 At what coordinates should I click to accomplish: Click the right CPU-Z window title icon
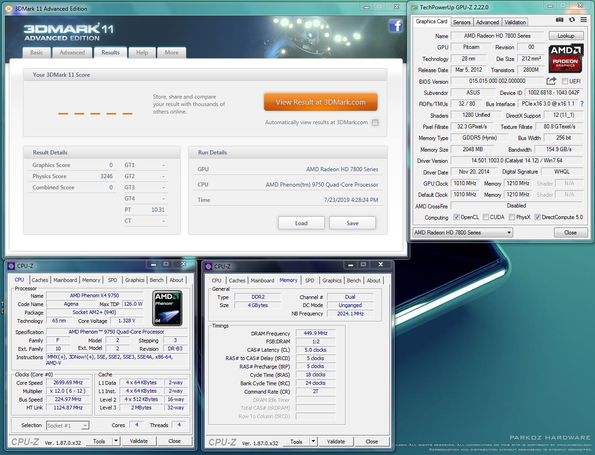(x=209, y=267)
